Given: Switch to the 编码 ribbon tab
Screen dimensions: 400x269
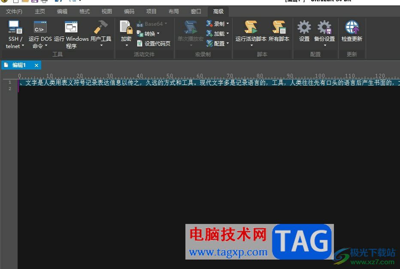Looking at the screenshot, I should coord(129,12).
